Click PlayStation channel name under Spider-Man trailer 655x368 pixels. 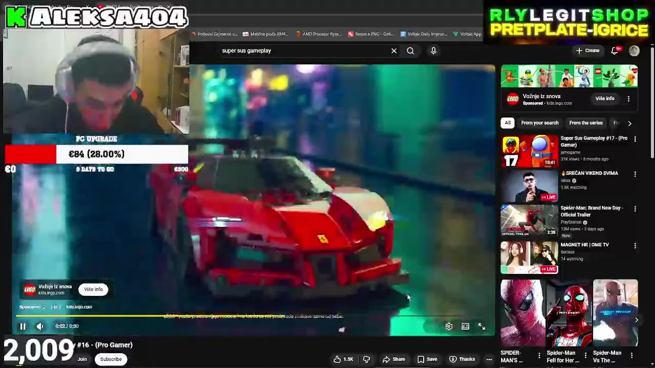pyautogui.click(x=571, y=222)
